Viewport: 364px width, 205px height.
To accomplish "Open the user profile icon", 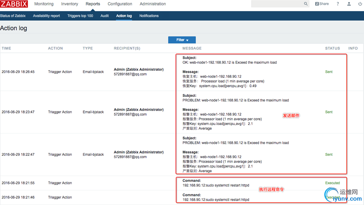I will 349,4.
